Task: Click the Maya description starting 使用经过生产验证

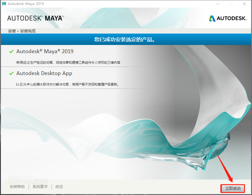Action: [x=68, y=62]
